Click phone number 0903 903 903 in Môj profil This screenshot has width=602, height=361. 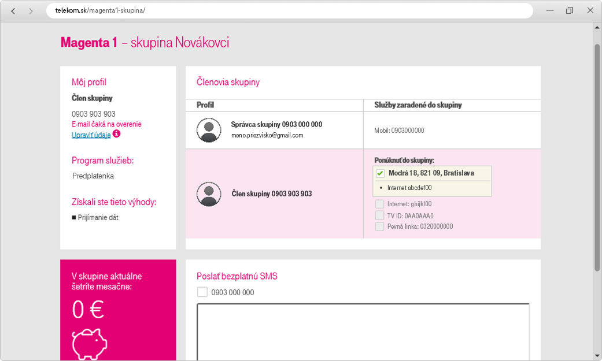(x=93, y=114)
